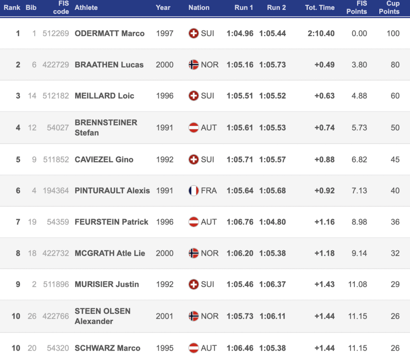The width and height of the screenshot is (410, 359).
Task: Select PINTURAULT Alexis name
Action: point(112,191)
